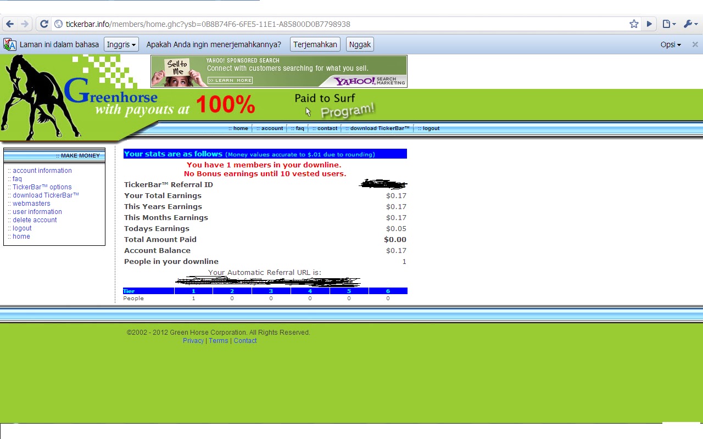This screenshot has height=439, width=703.
Task: Click the 'Todays Earnings' $0.05 value
Action: click(x=396, y=229)
